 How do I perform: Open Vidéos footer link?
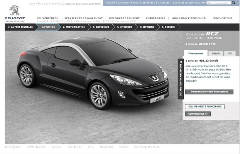tap(123, 147)
